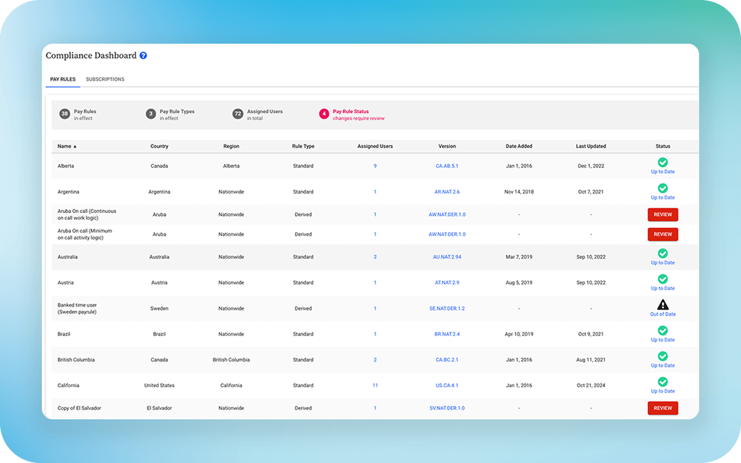Viewport: 741px width, 463px height.
Task: Open the Compliance Dashboard help icon
Action: click(x=143, y=56)
